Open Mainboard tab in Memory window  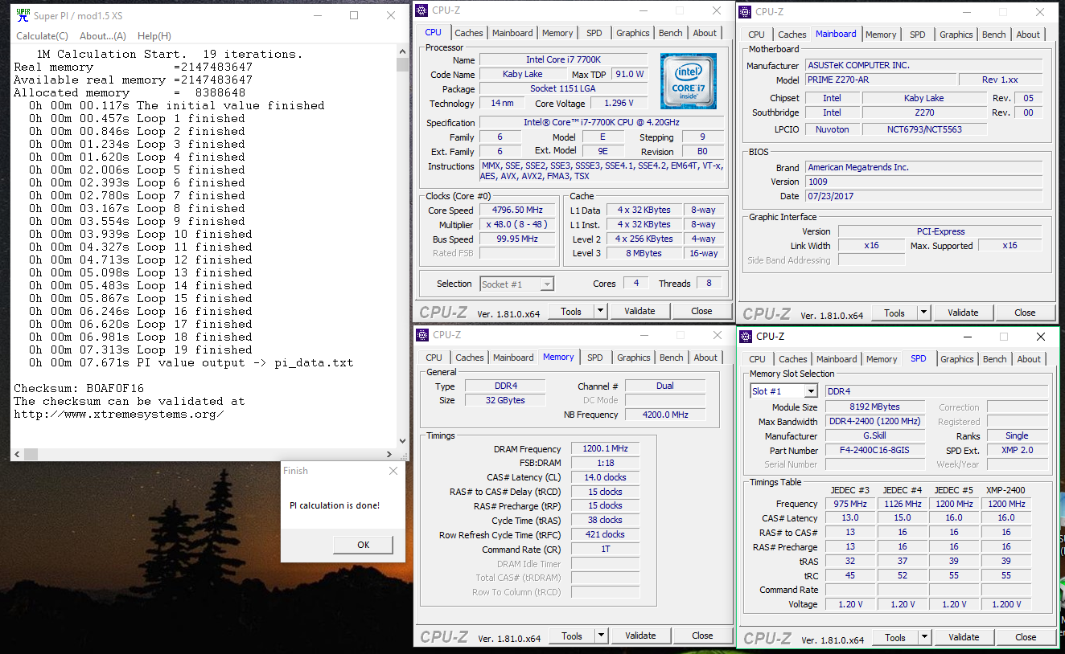pos(513,358)
